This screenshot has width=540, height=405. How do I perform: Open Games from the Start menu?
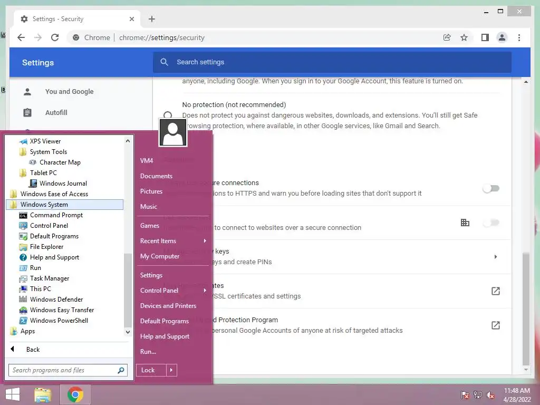coord(149,226)
